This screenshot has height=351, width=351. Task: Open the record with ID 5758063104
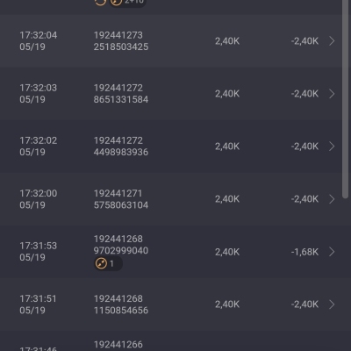[121, 199]
